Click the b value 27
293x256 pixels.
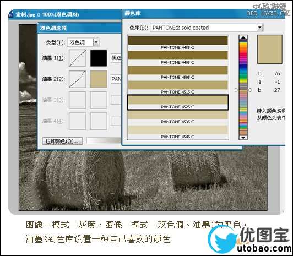point(277,90)
